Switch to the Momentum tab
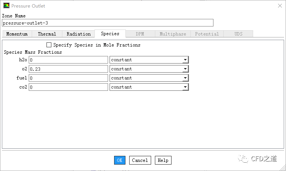The width and height of the screenshot is (286, 171). tap(17, 34)
